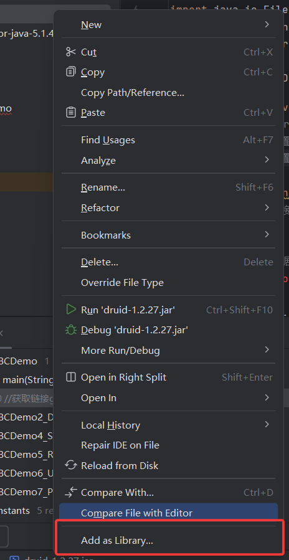Expand More Run/Debug submenu arrow
Image resolution: width=289 pixels, height=560 pixels.
[267, 349]
